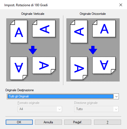Open help with the ? button
127x129 pixels.
click(108, 122)
